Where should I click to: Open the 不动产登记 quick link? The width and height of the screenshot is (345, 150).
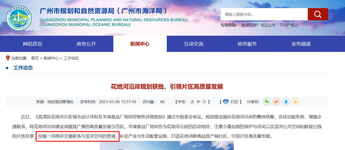point(289,25)
